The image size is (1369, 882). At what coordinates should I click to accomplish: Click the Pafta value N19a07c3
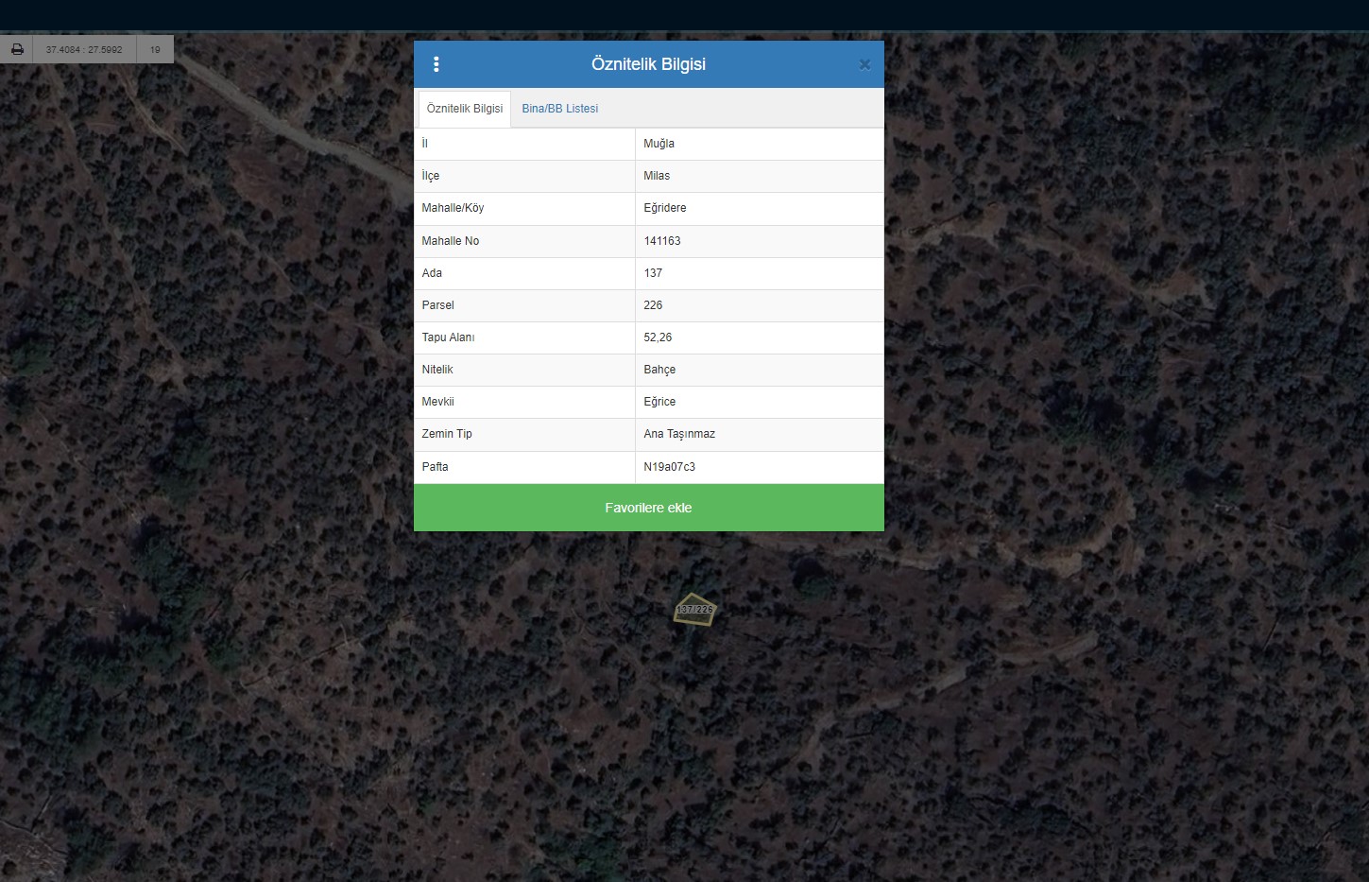[x=669, y=467]
